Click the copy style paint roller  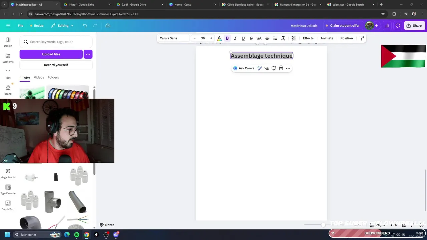pyautogui.click(x=362, y=38)
